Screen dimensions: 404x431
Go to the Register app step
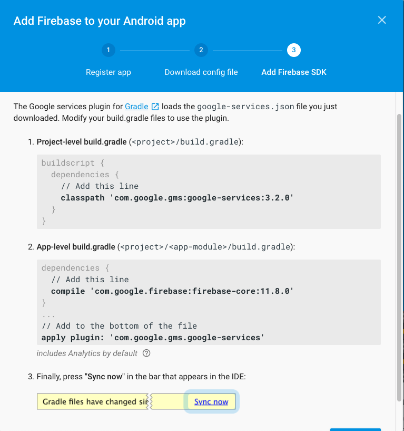click(108, 72)
